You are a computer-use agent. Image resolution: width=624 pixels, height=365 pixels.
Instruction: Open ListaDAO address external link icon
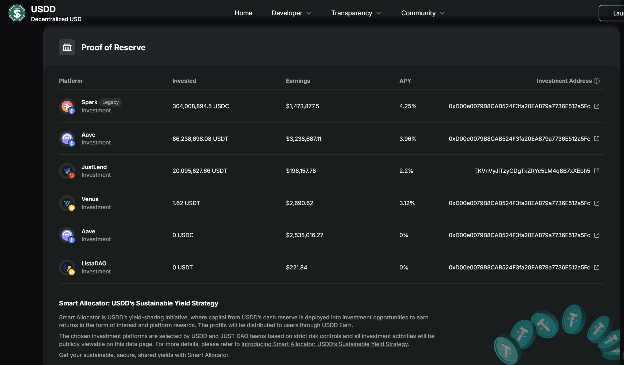[x=597, y=268]
